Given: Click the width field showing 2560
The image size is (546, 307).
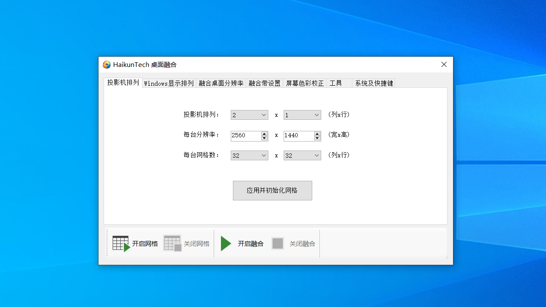Looking at the screenshot, I should (x=246, y=136).
